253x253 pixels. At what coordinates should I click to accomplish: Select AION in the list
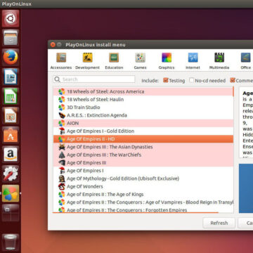(143, 123)
